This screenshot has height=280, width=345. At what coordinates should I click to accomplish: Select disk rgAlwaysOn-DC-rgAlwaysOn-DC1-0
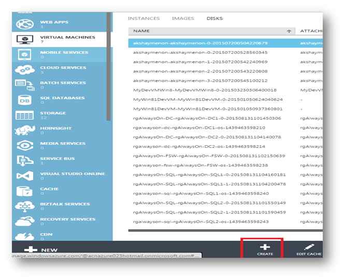(x=207, y=118)
